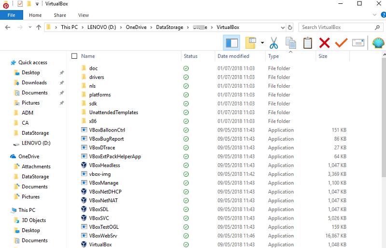
Task: Click the red X Delete icon
Action: point(324,43)
